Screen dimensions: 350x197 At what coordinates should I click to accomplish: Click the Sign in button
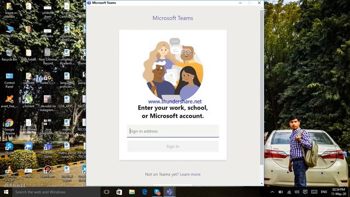point(173,146)
